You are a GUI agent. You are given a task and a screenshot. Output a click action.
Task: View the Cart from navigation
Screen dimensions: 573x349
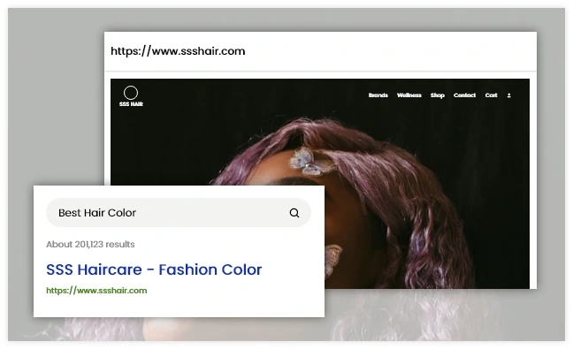pyautogui.click(x=491, y=95)
